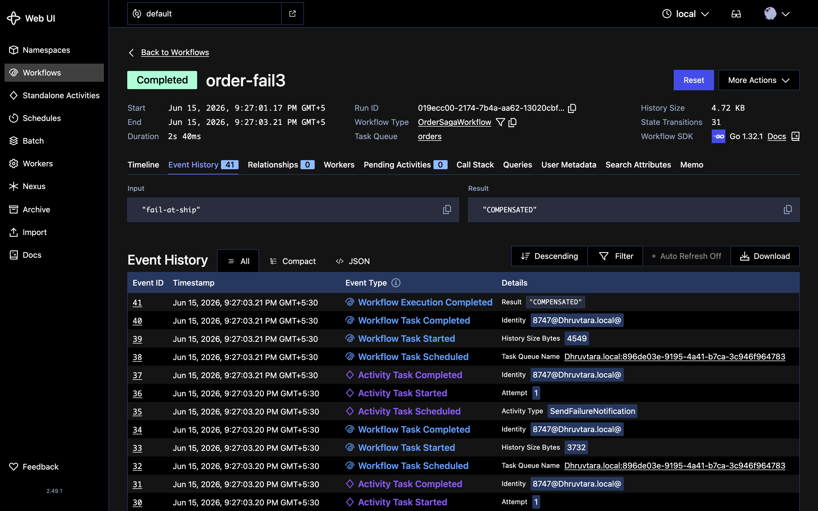Viewport: 818px width, 511px height.
Task: Copy the workflow type name
Action: tap(512, 122)
